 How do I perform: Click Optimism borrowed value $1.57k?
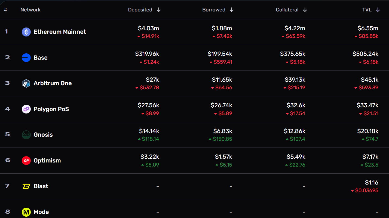223,157
